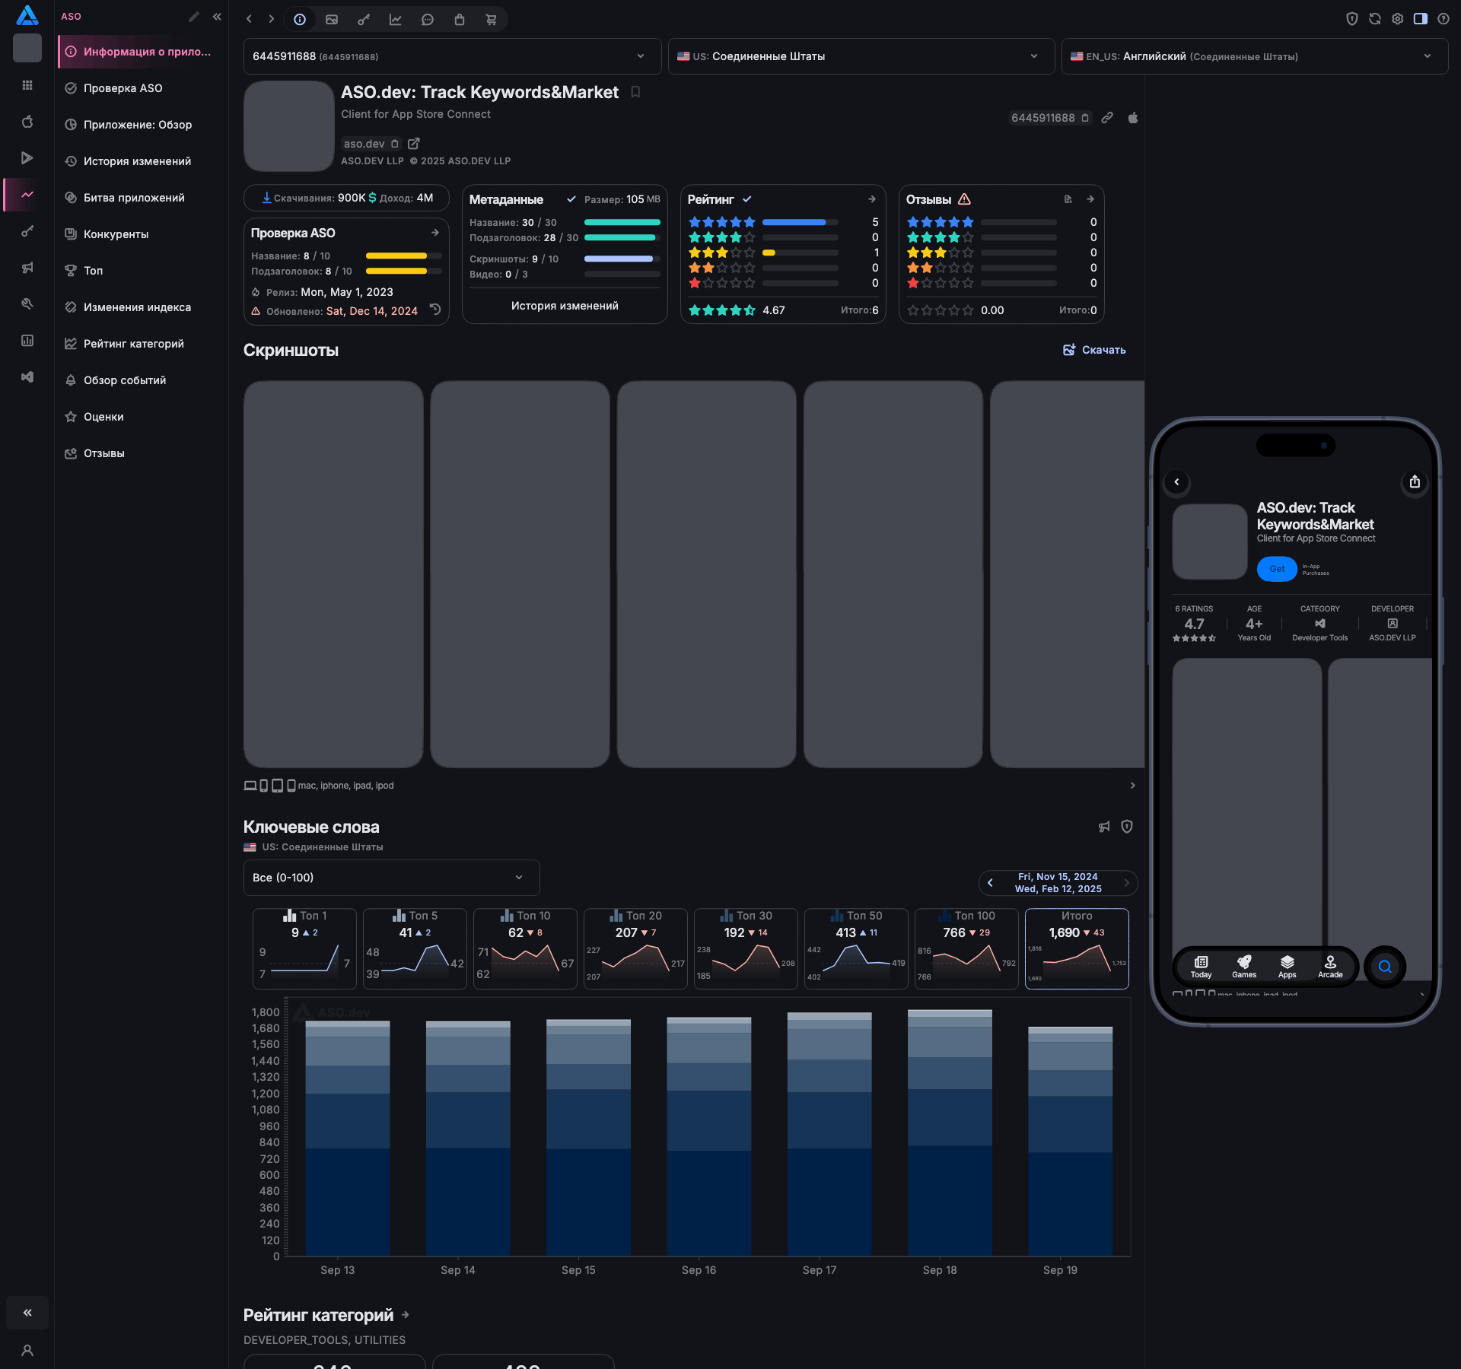Click the chain link icon next to app ID
This screenshot has height=1369, width=1461.
tap(1107, 118)
